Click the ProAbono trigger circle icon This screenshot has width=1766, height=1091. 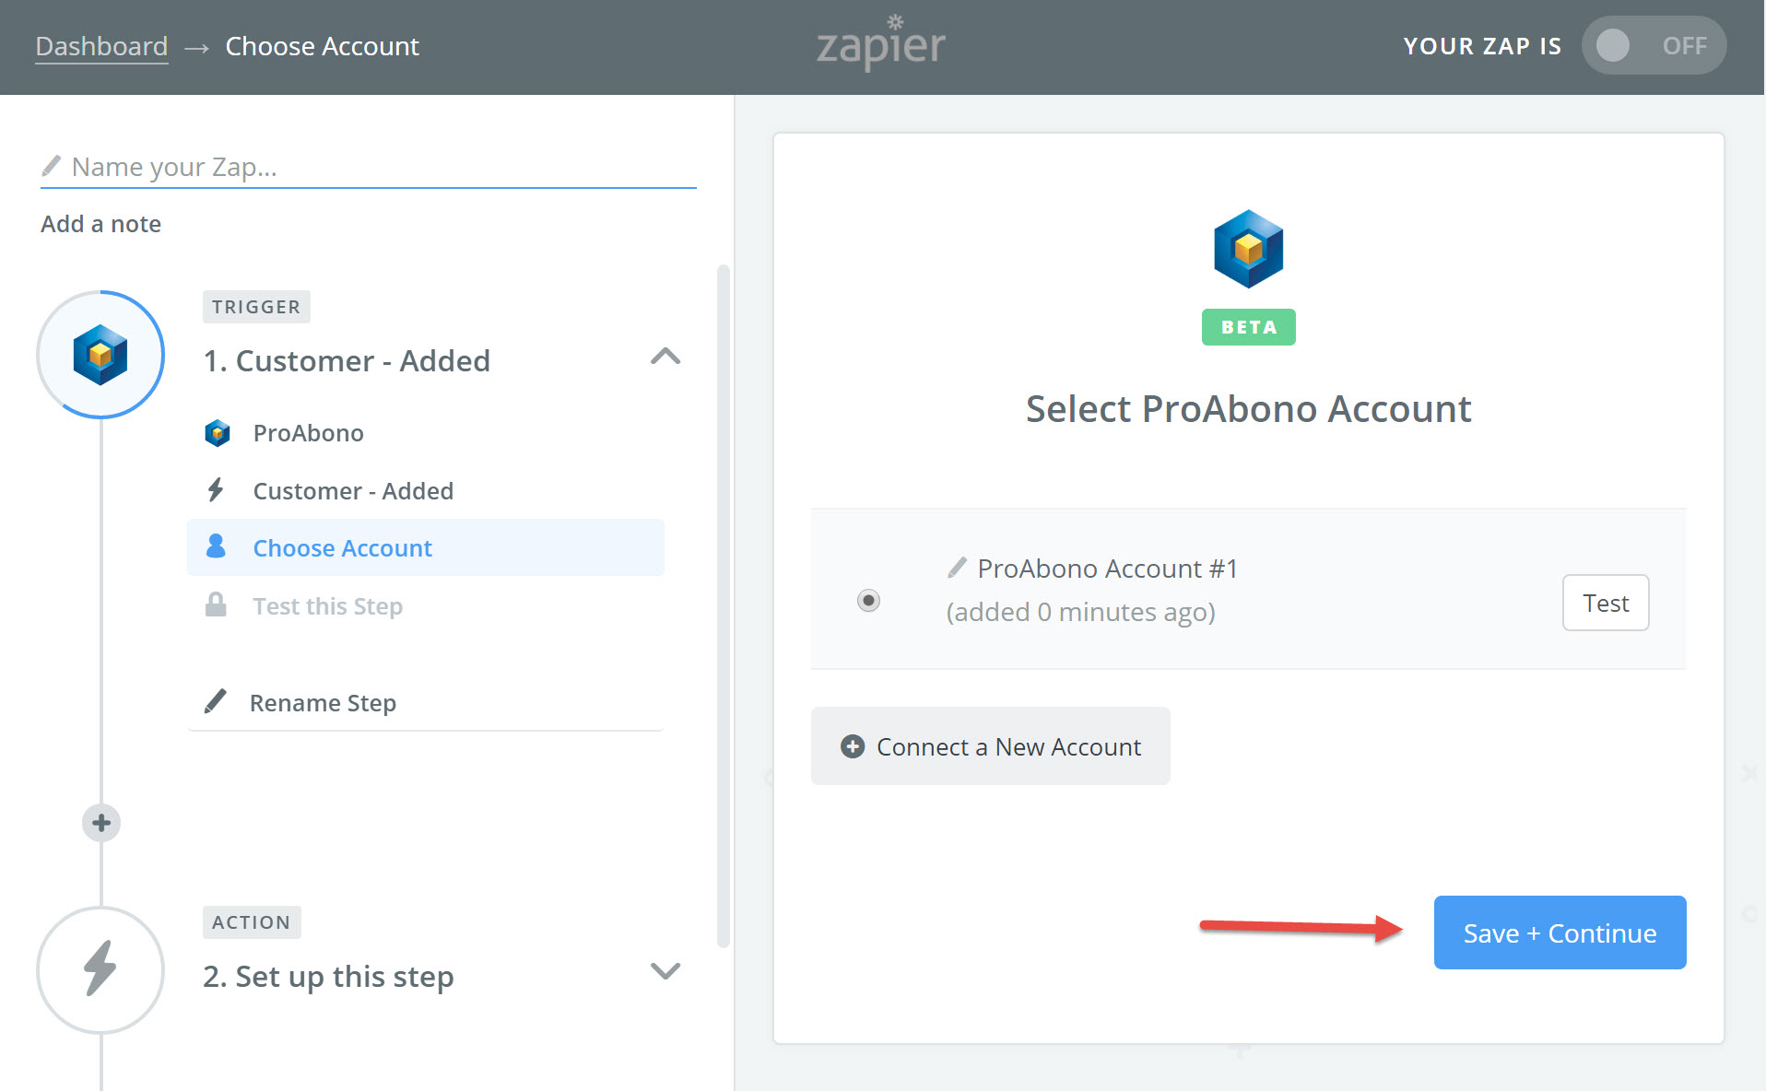pyautogui.click(x=100, y=355)
